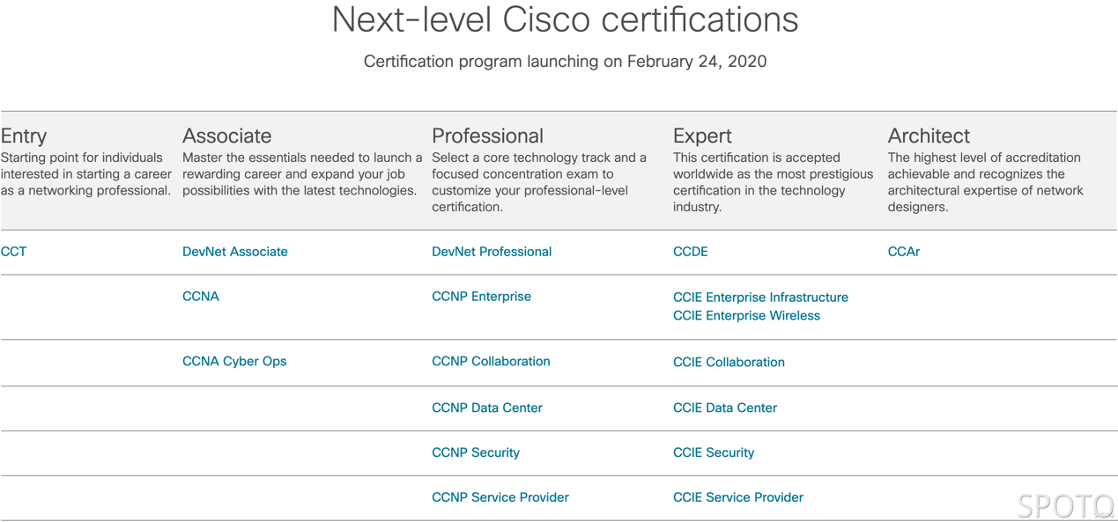The width and height of the screenshot is (1118, 522).
Task: Open the CCIE Data Center link
Action: (x=725, y=408)
